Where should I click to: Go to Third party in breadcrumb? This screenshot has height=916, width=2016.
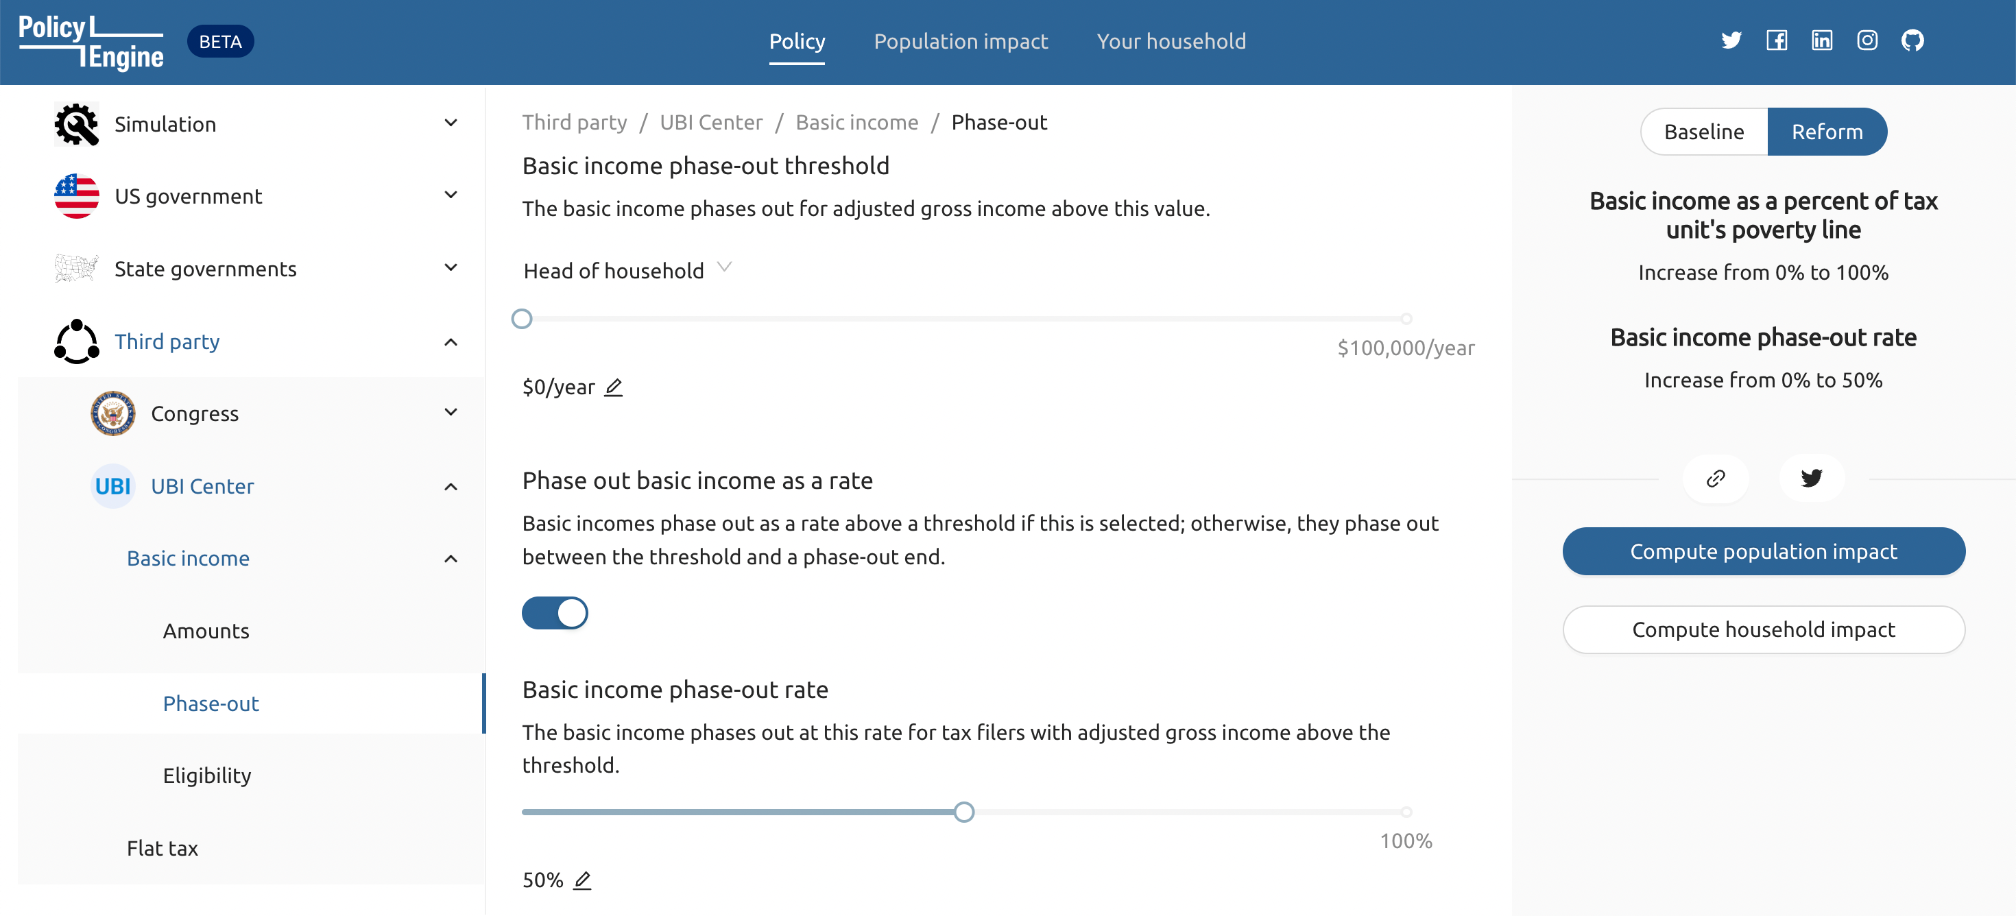tap(575, 122)
